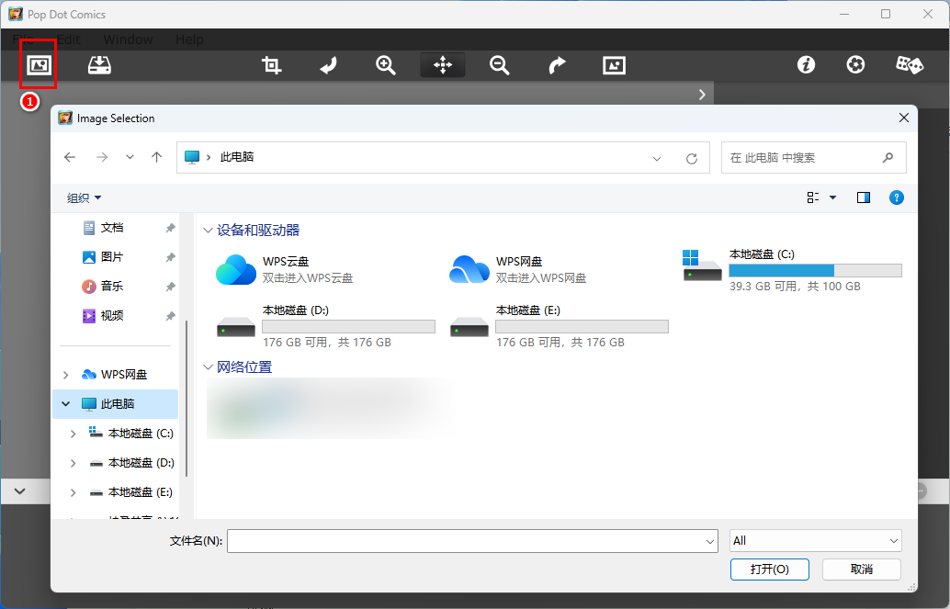950x609 pixels.
Task: Click the save-to-drive toolbar icon
Action: (x=99, y=65)
